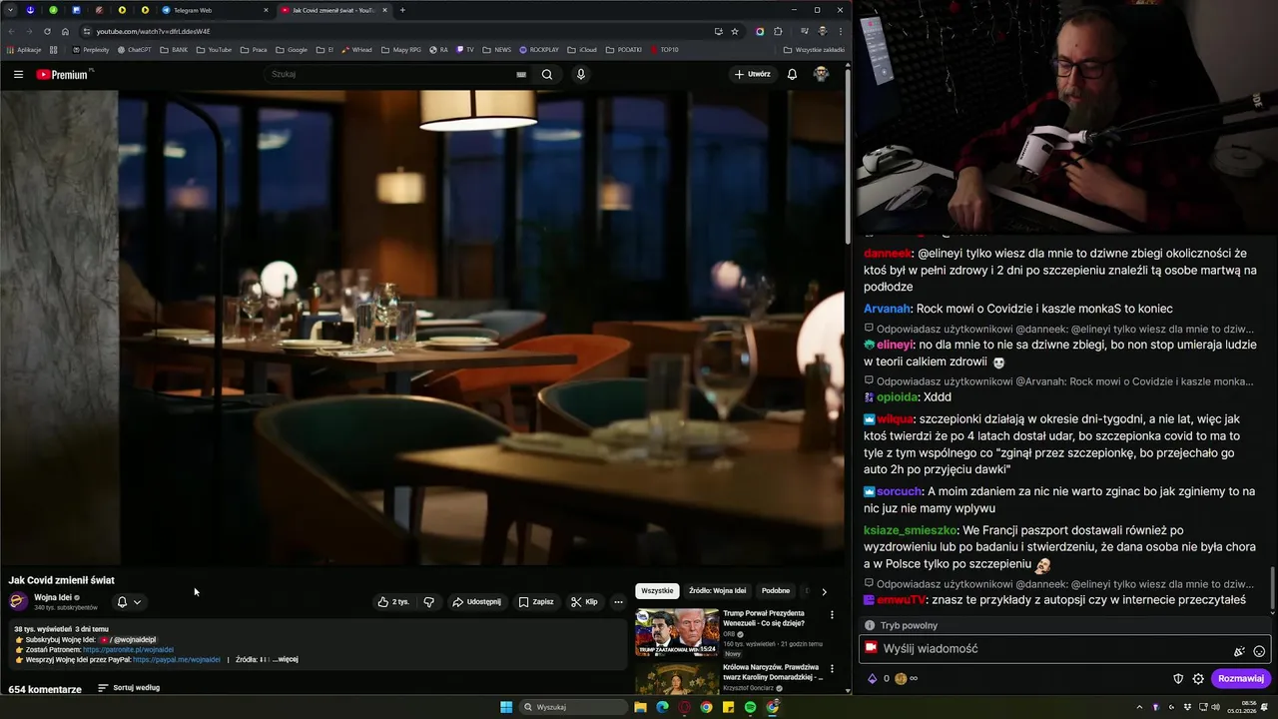
Task: Open the chat emote picker smiley
Action: click(1259, 650)
